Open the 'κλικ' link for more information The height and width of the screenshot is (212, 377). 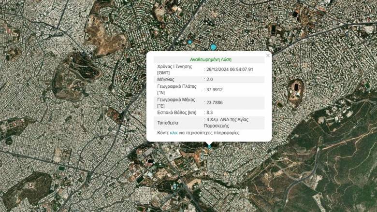[x=174, y=133]
